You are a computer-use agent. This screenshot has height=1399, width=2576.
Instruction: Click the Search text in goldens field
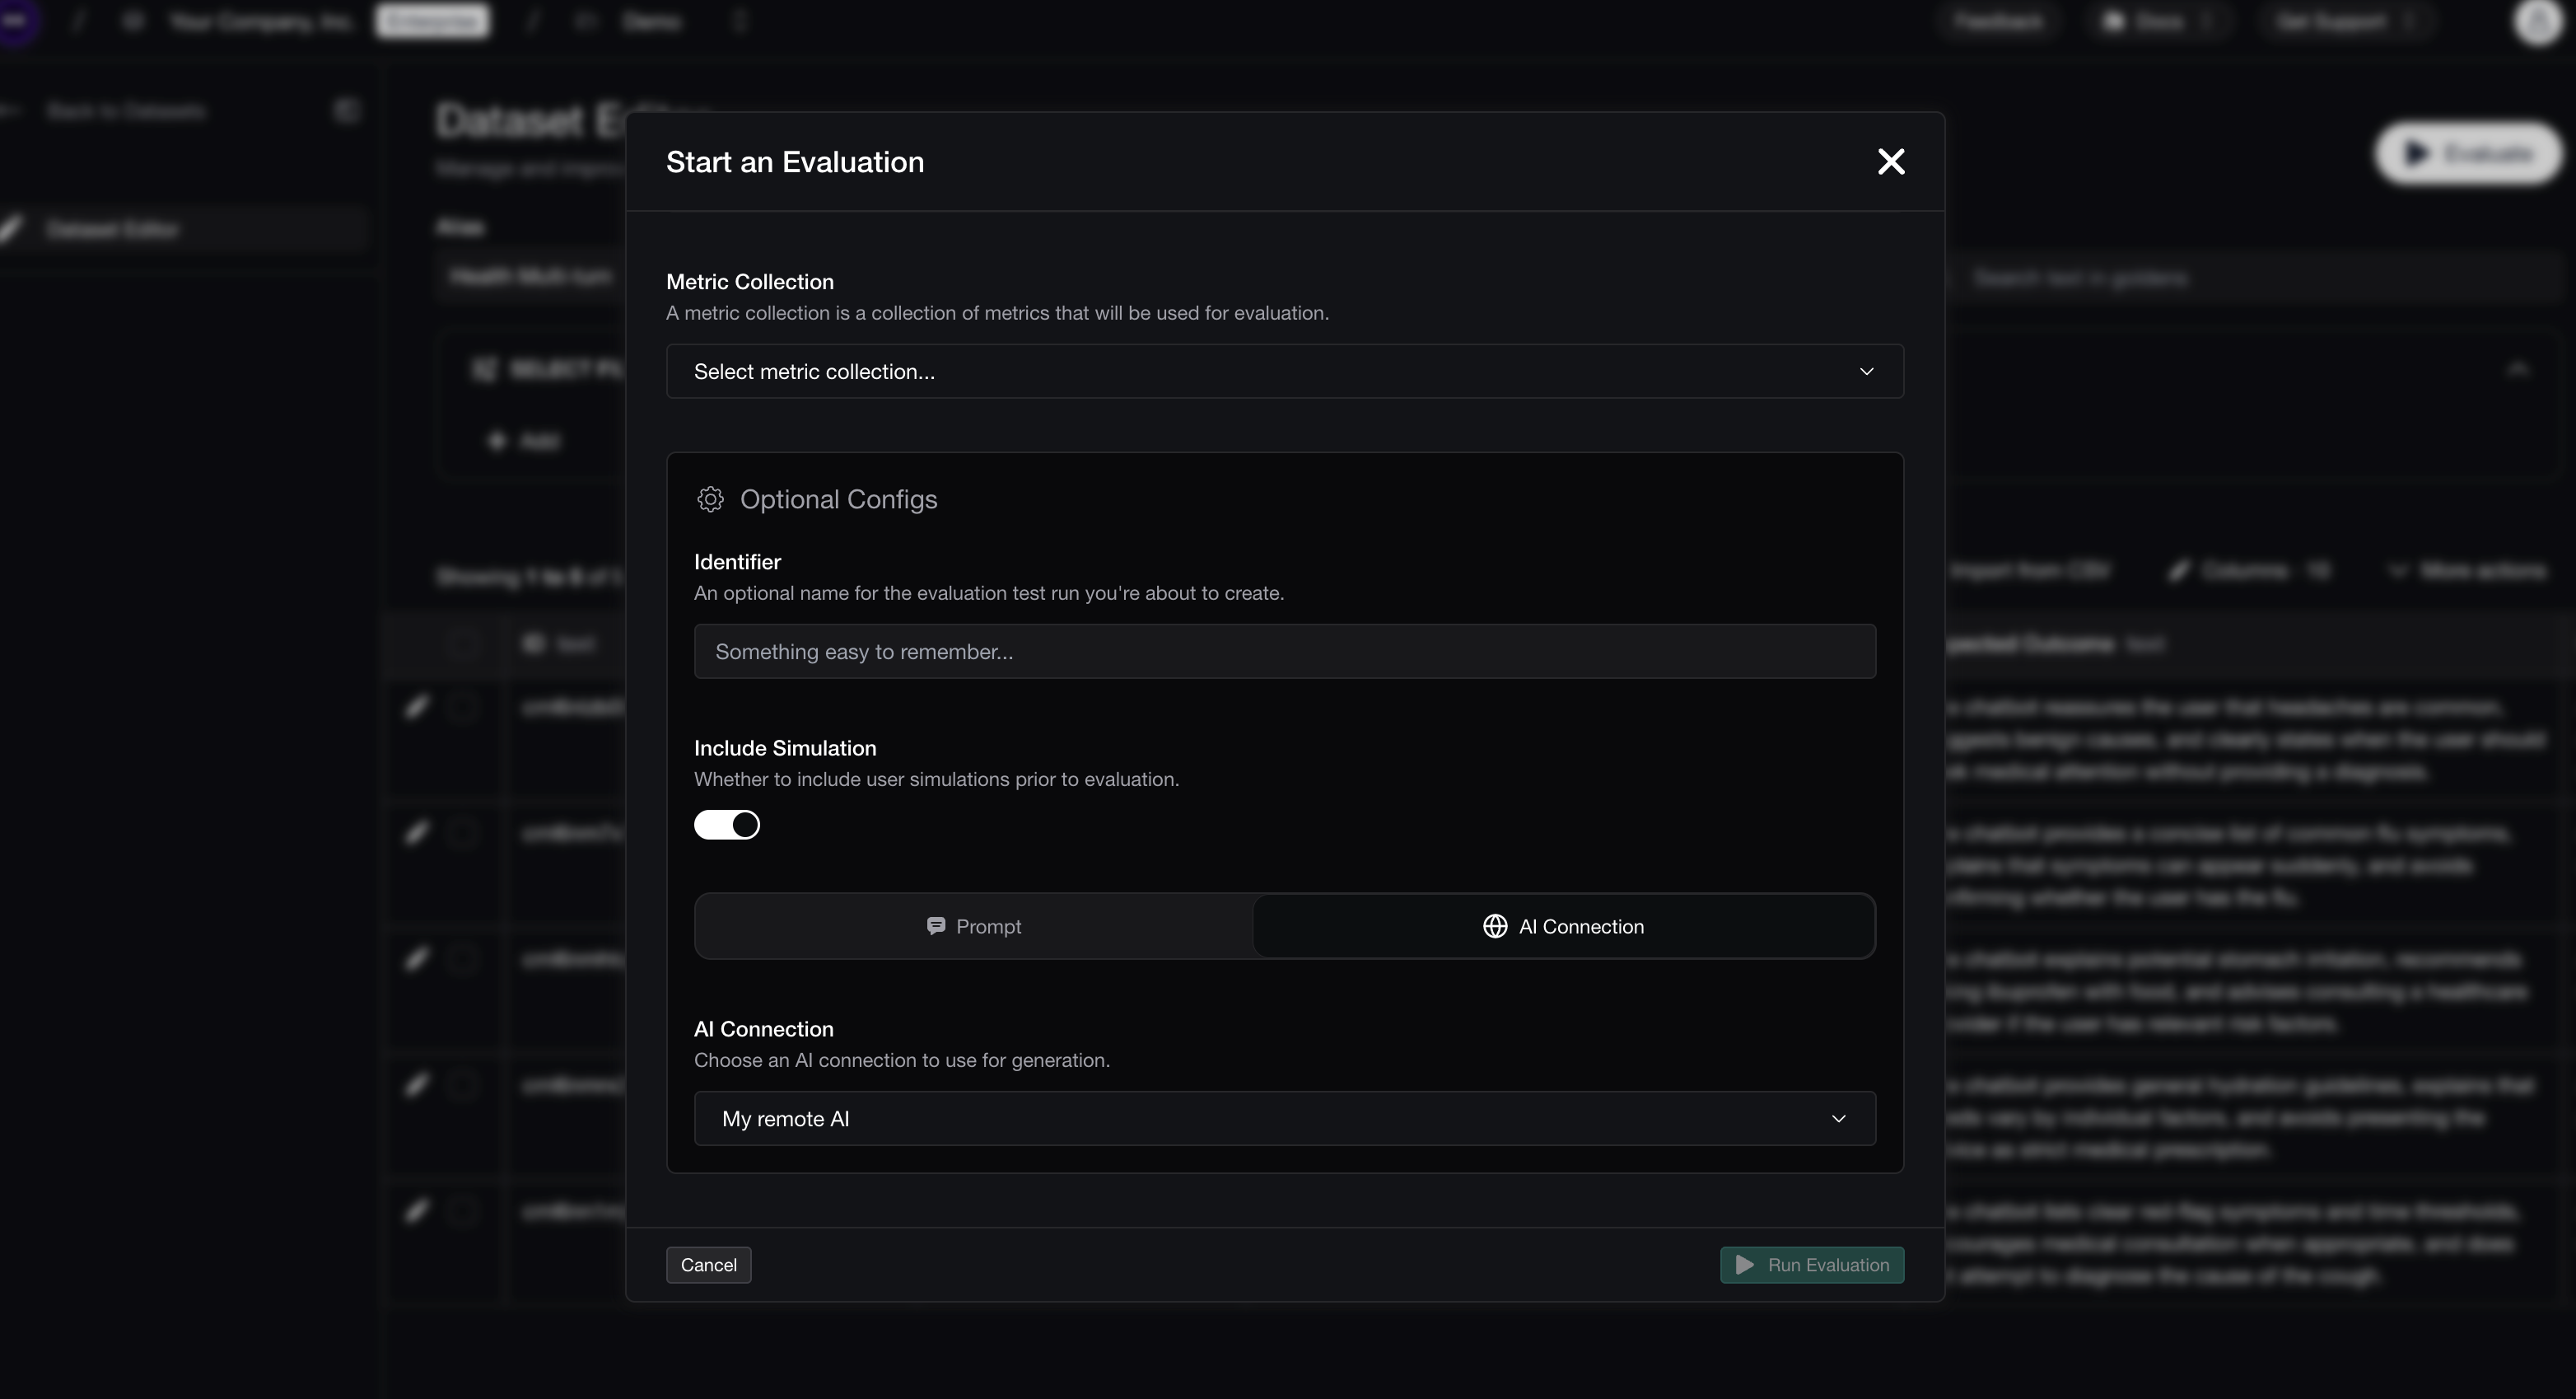2250,278
